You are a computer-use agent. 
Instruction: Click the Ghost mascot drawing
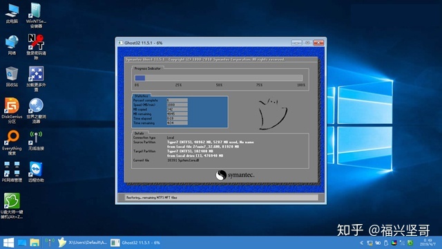(273, 114)
